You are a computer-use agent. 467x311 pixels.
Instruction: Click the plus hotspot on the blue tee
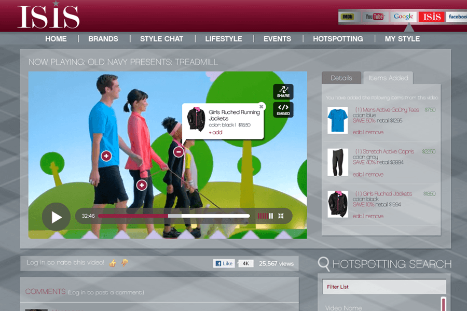coord(106,156)
